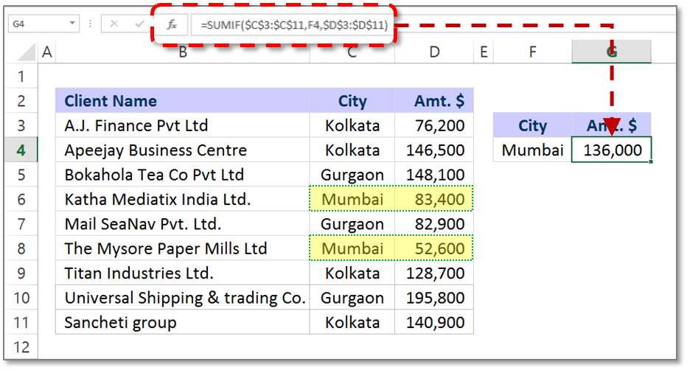Click the City header in column F
Image resolution: width=687 pixels, height=370 pixels.
pos(532,126)
